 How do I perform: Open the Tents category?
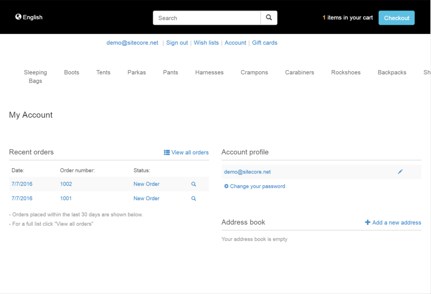pyautogui.click(x=103, y=73)
